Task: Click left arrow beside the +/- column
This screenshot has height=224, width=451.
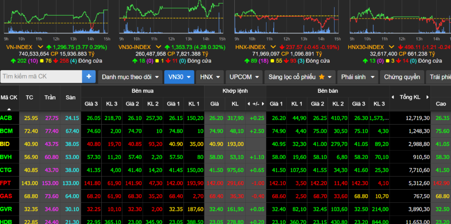Action: 248,103
